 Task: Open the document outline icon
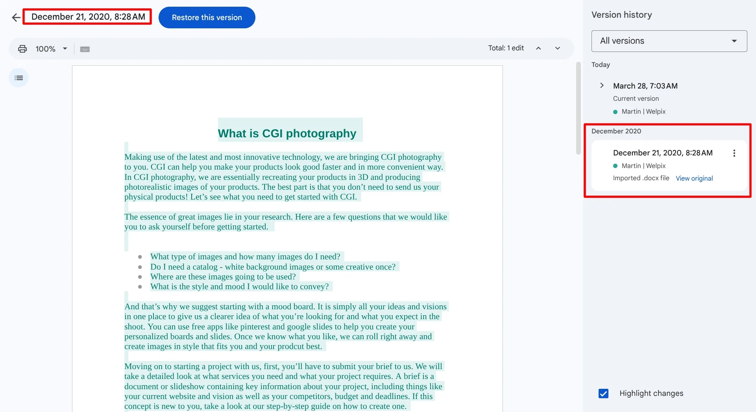click(18, 78)
